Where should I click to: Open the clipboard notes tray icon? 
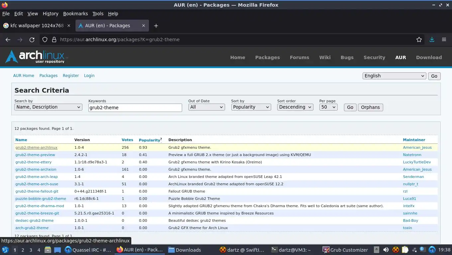[x=405, y=250]
